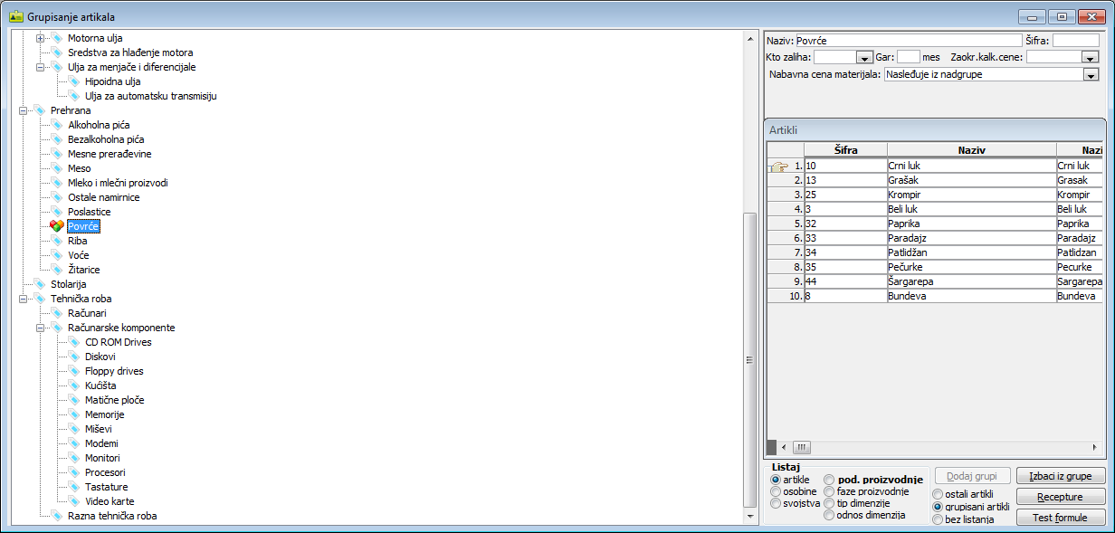Image resolution: width=1115 pixels, height=533 pixels.
Task: Collapse the Prehrana tree group
Action: click(23, 110)
